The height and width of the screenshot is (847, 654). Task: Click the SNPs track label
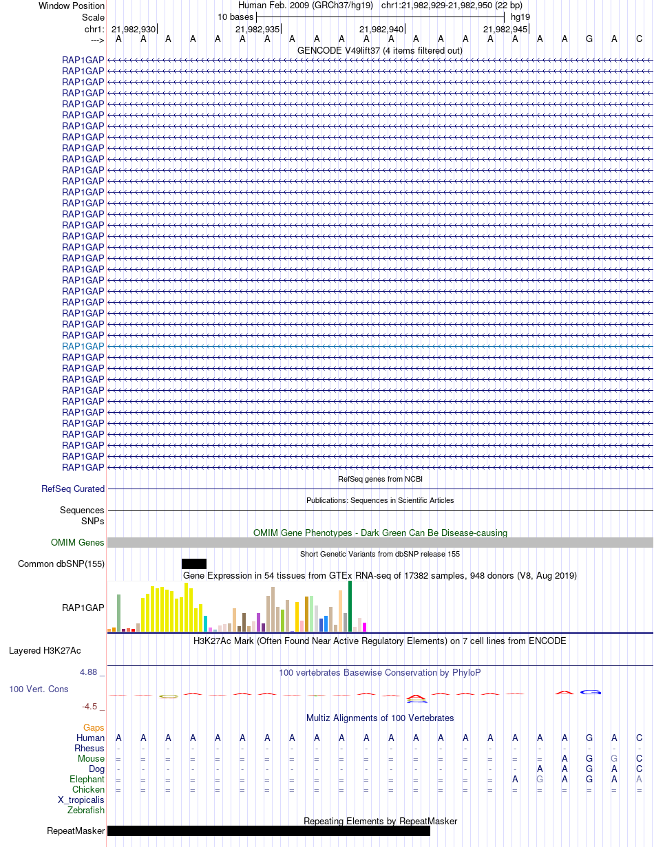pos(93,521)
